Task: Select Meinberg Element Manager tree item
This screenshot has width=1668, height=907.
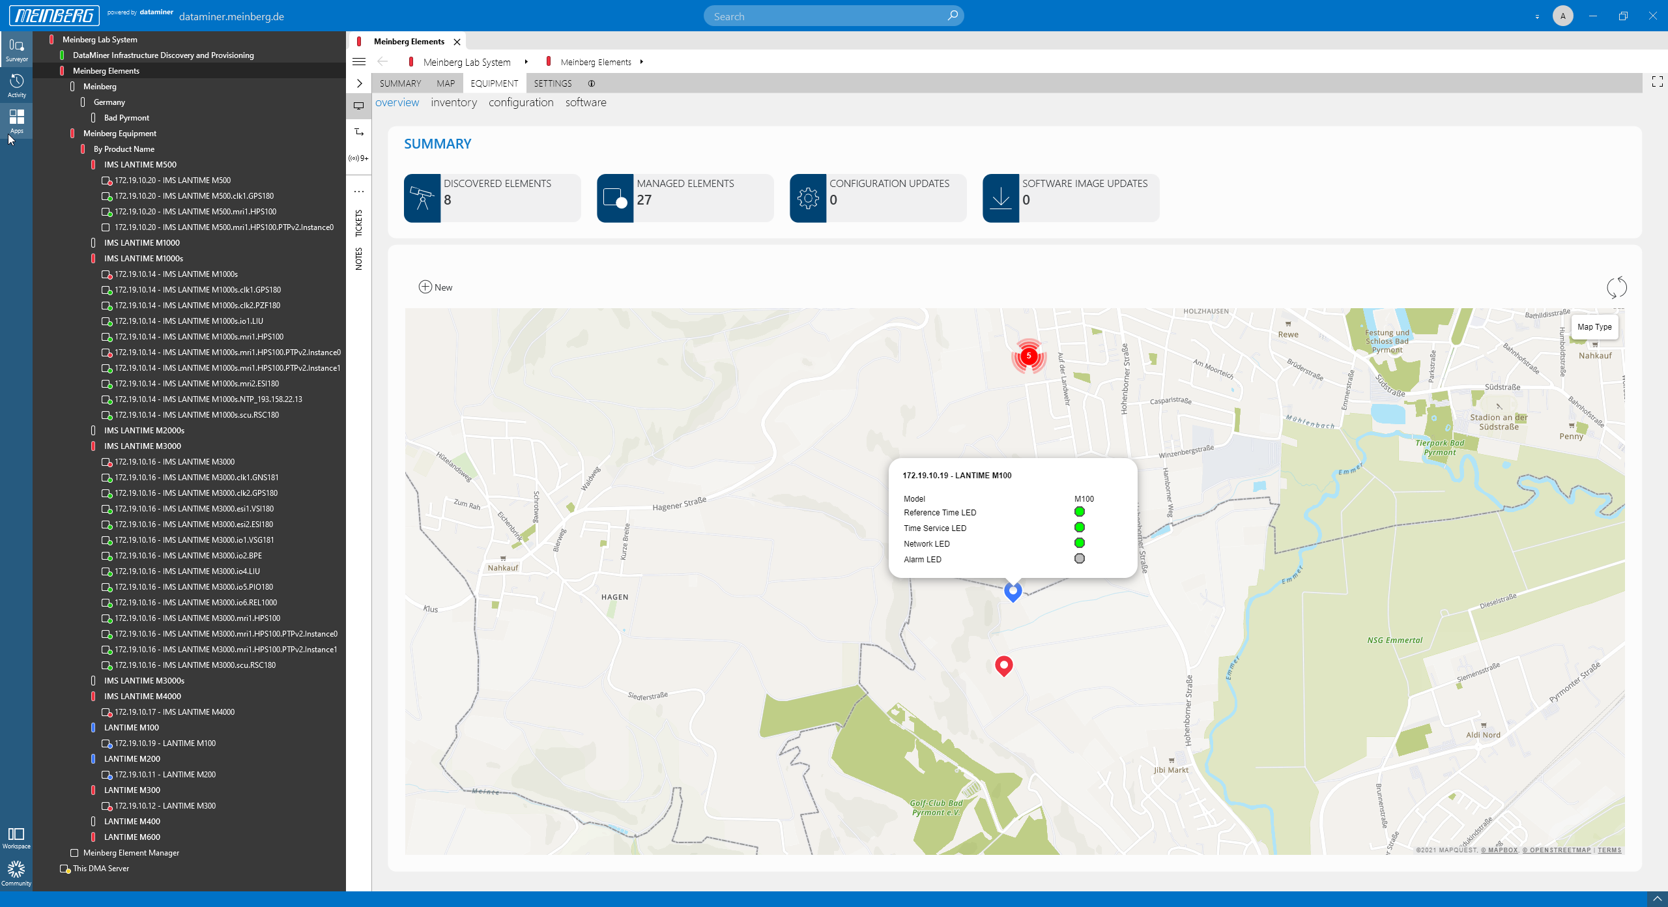Action: point(131,853)
